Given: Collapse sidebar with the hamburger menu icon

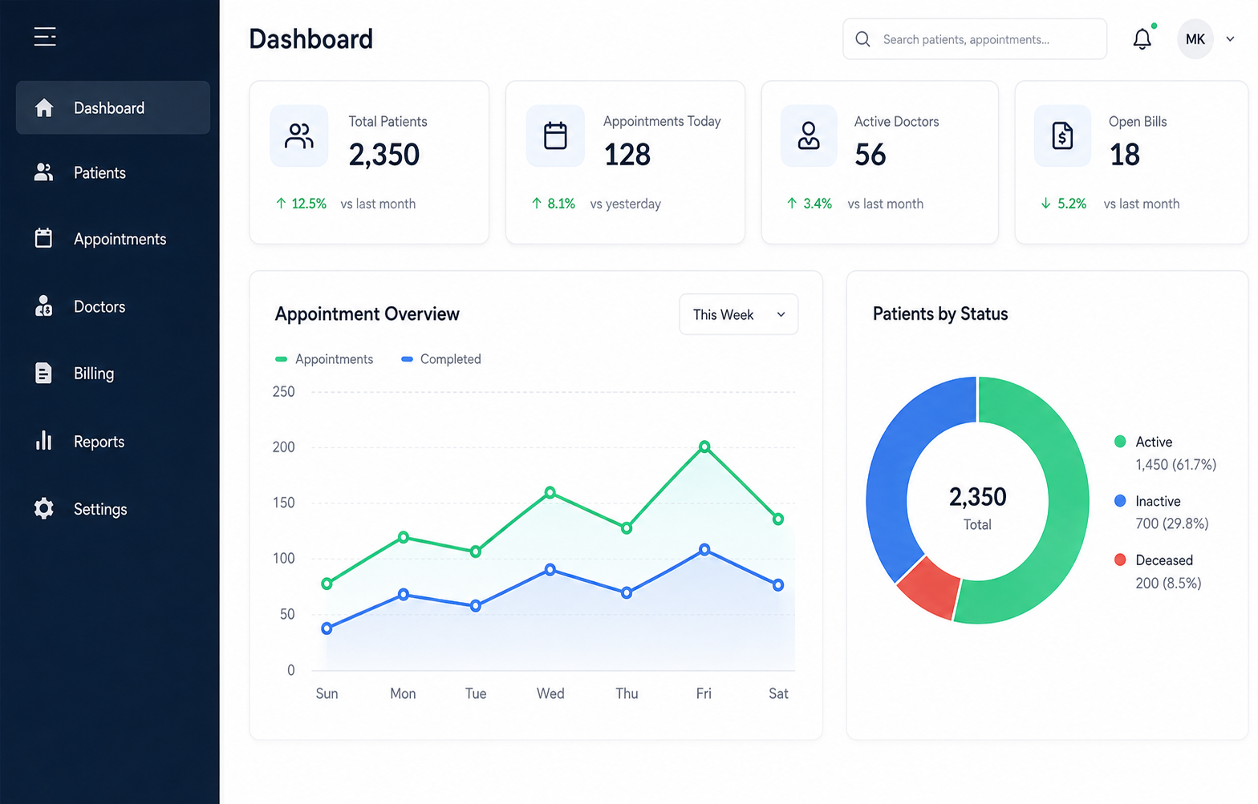Looking at the screenshot, I should click(x=45, y=37).
